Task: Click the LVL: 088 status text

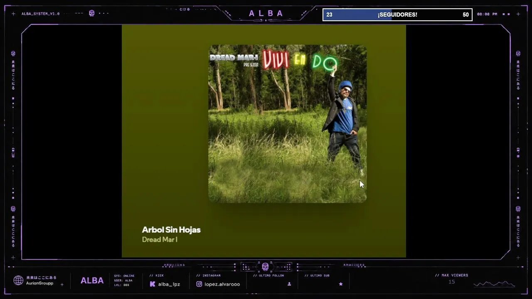Action: point(122,285)
